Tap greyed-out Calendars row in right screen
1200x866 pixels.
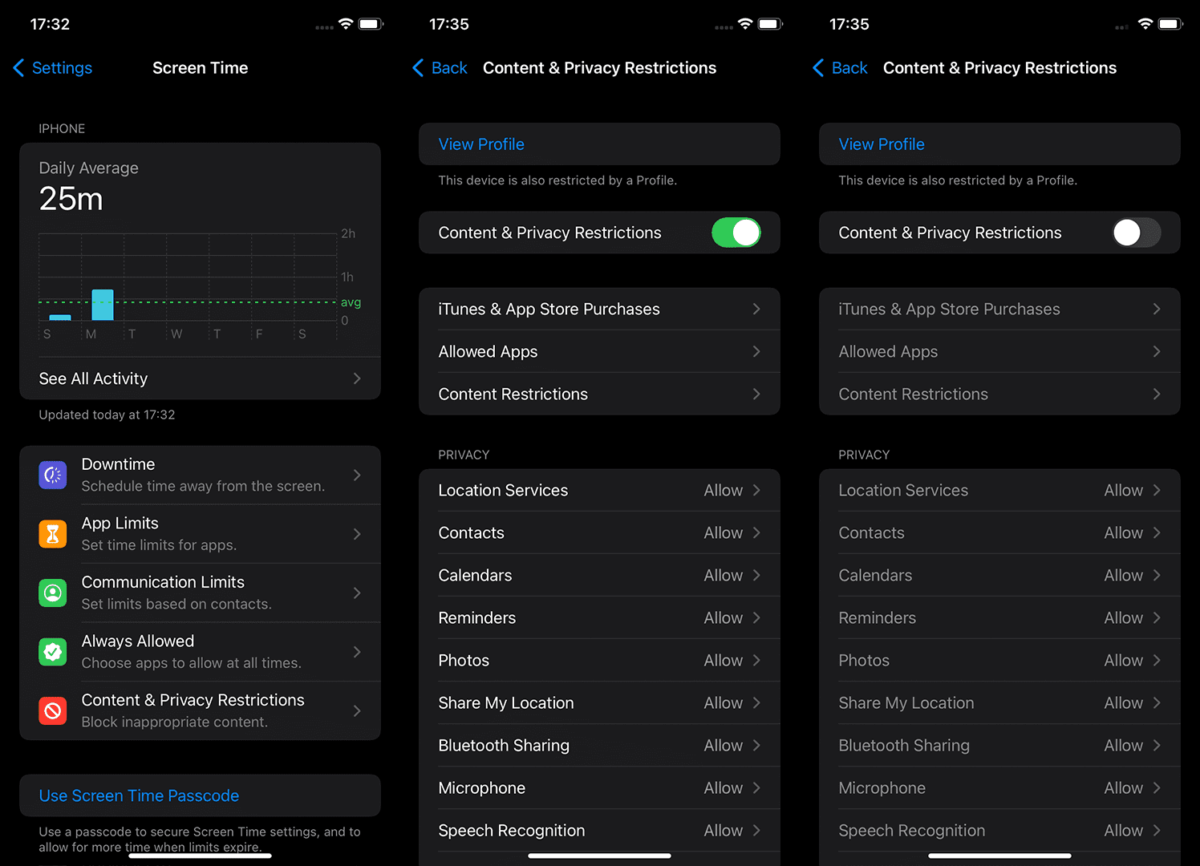click(999, 575)
